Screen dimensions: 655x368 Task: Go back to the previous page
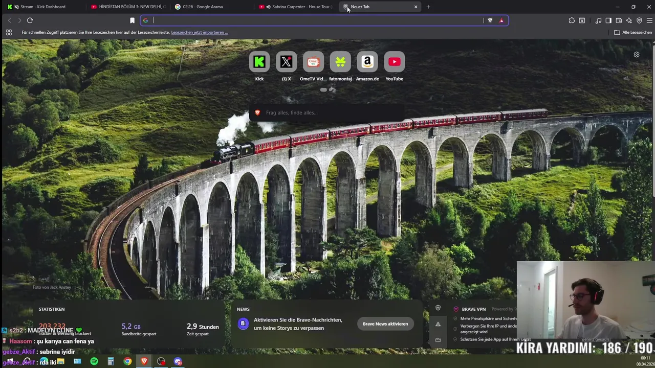[x=9, y=20]
